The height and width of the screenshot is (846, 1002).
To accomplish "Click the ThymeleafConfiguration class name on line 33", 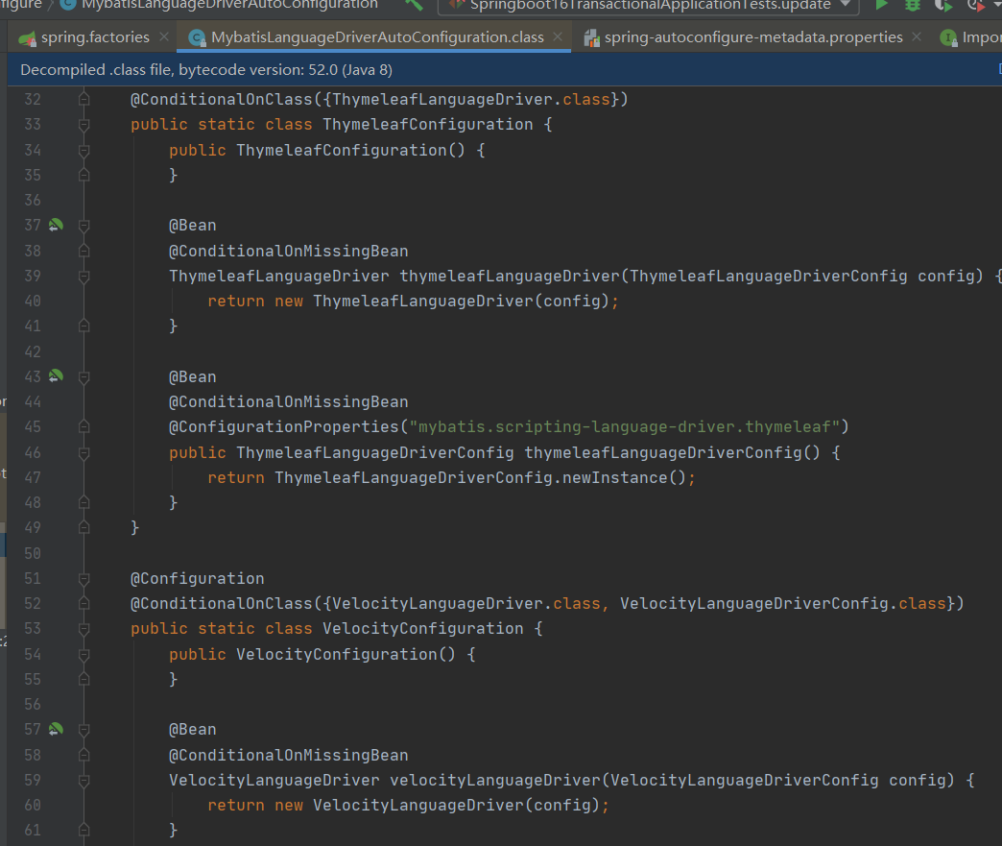I will 427,124.
